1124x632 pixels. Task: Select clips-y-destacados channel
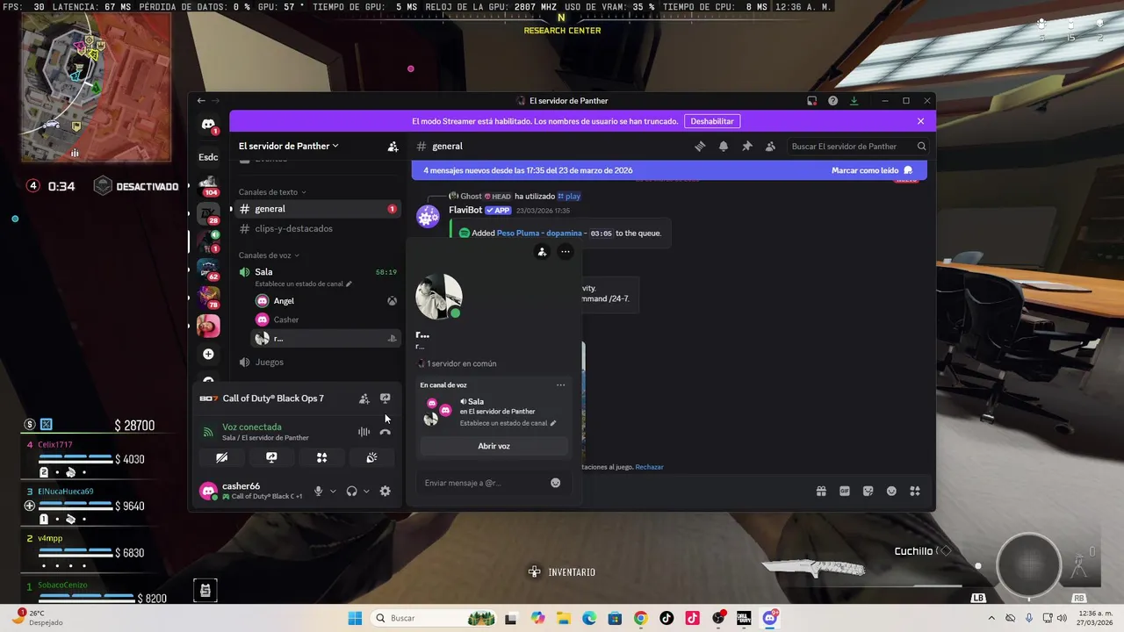click(x=317, y=228)
